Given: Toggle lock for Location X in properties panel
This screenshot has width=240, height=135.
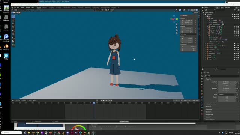Looking at the screenshot, I should (236, 82).
